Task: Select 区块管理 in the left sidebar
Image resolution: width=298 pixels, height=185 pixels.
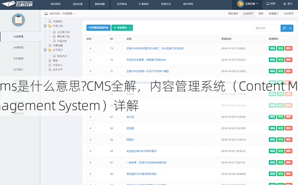Action: point(19,59)
